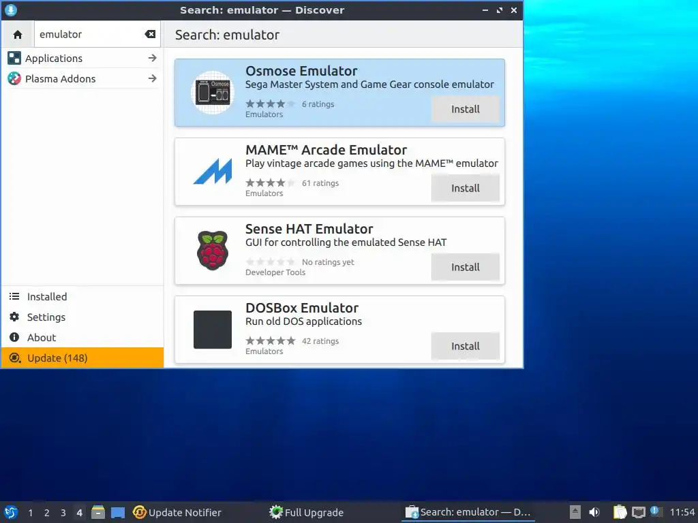Click Sense HAT 'No ratings yet'
Viewport: 698px width, 523px height.
(328, 262)
